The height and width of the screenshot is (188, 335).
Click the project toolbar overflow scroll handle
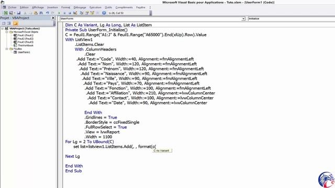(54, 23)
